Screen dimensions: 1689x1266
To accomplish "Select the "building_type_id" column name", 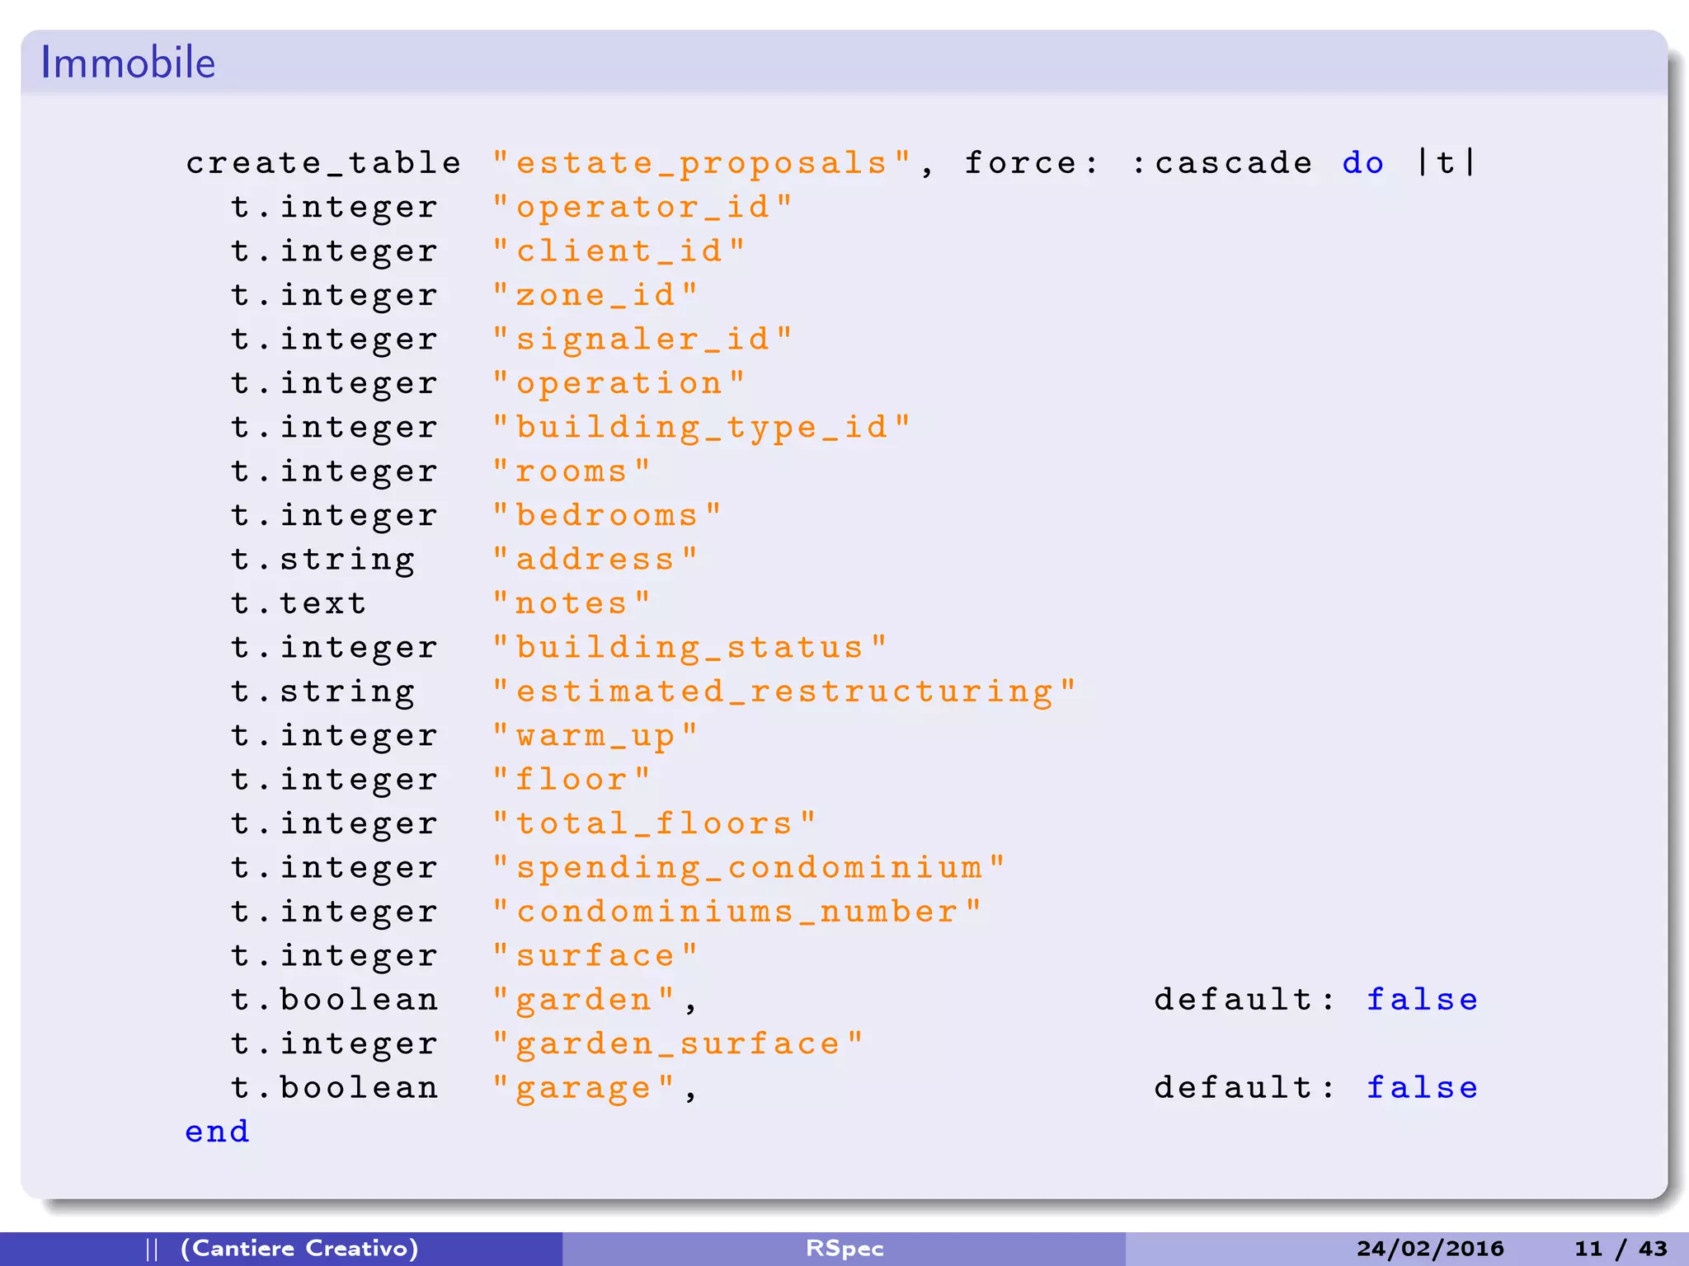I will [x=702, y=428].
